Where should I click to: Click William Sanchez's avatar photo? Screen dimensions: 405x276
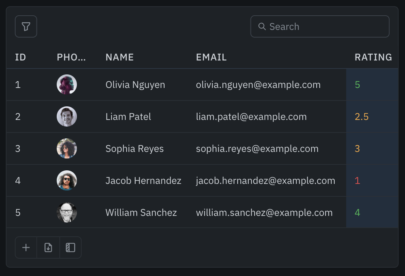(x=67, y=212)
